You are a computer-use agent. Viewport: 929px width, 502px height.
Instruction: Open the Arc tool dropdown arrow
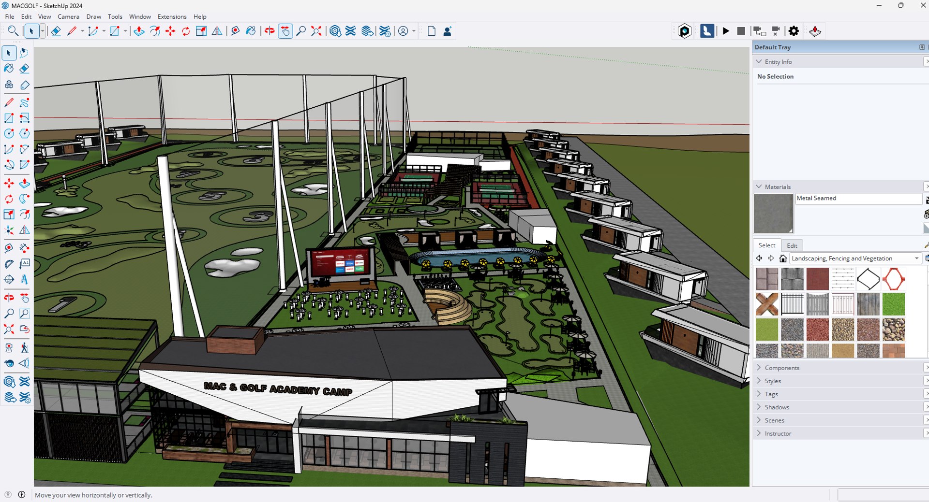click(x=104, y=31)
